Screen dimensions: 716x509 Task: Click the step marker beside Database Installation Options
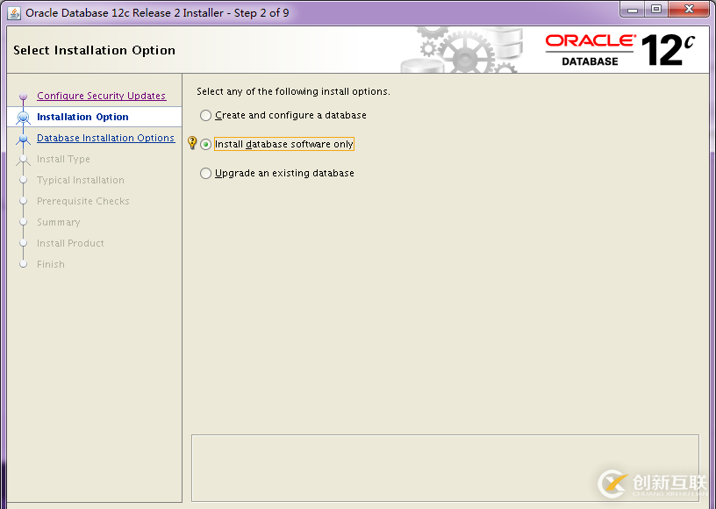click(24, 139)
